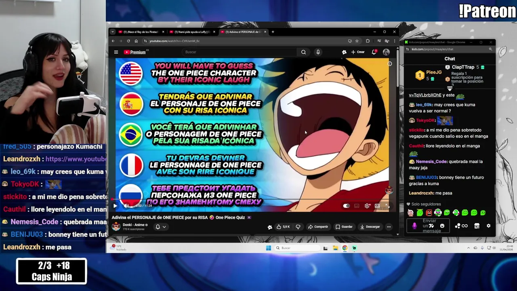Expand the Chrome tab search dropdown arrow
Viewport: 517px width, 291px height.
coord(112,32)
